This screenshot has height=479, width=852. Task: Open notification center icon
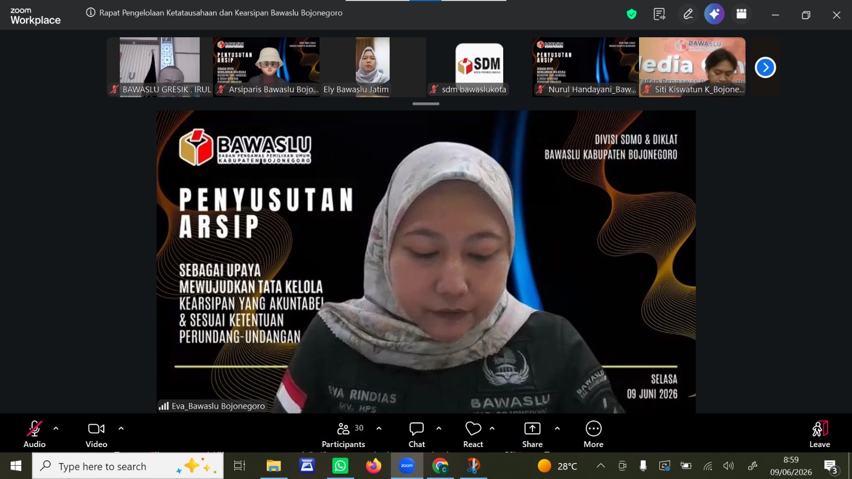click(831, 467)
